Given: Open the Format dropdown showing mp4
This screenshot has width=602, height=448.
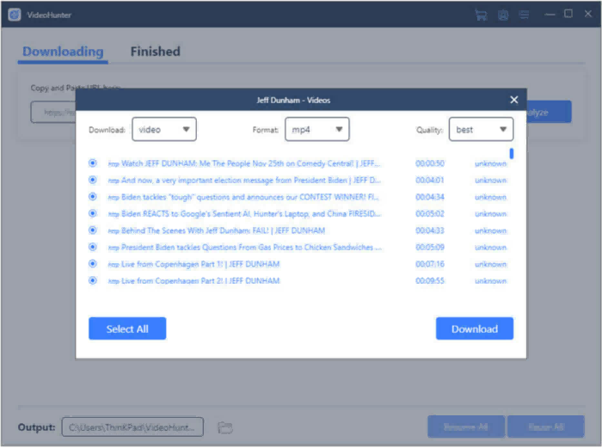Looking at the screenshot, I should click(x=316, y=129).
